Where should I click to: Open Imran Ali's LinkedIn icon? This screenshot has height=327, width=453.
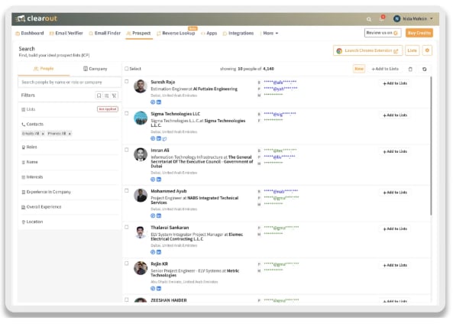[159, 180]
